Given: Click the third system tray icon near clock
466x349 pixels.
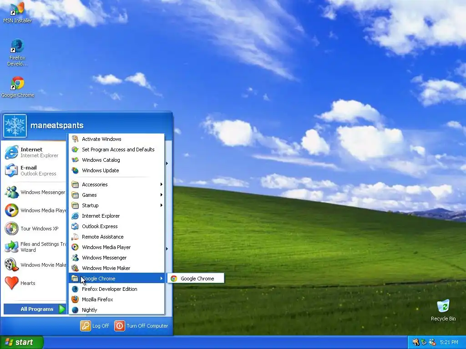Looking at the screenshot, I should (432, 342).
